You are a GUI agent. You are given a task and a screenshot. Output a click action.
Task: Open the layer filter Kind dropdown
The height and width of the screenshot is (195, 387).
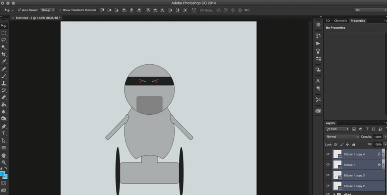(337, 129)
